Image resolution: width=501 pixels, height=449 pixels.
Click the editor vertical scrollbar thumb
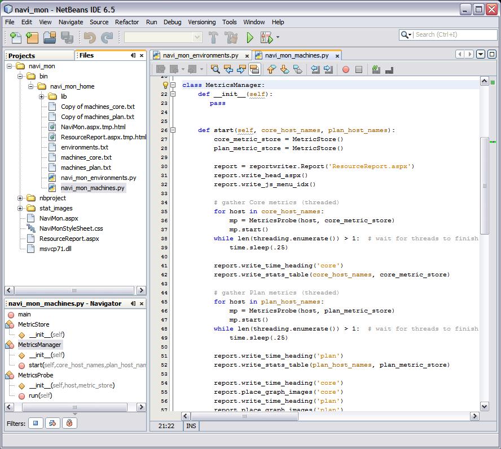[485, 186]
